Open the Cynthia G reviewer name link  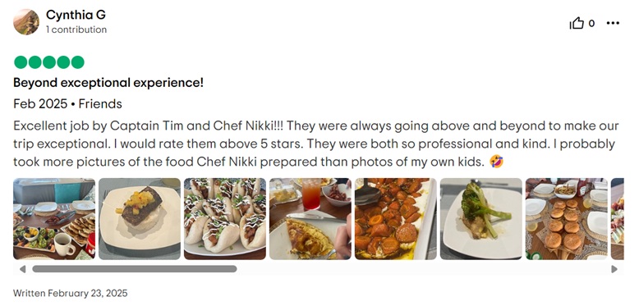point(76,15)
